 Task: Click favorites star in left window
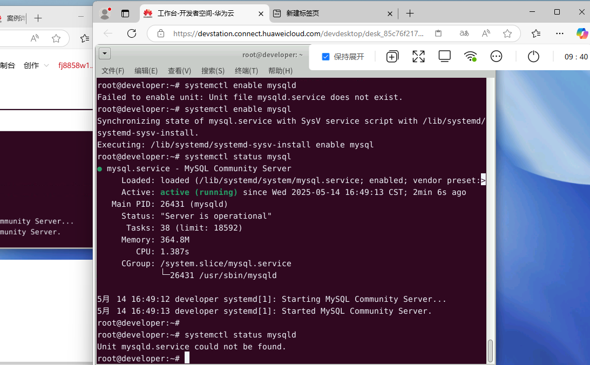tap(56, 38)
